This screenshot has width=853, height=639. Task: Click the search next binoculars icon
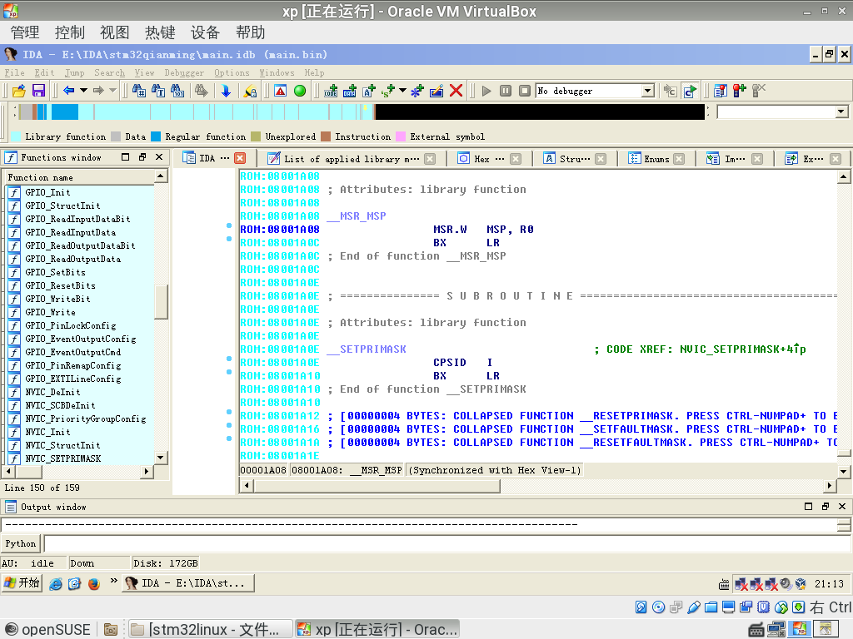click(x=202, y=91)
